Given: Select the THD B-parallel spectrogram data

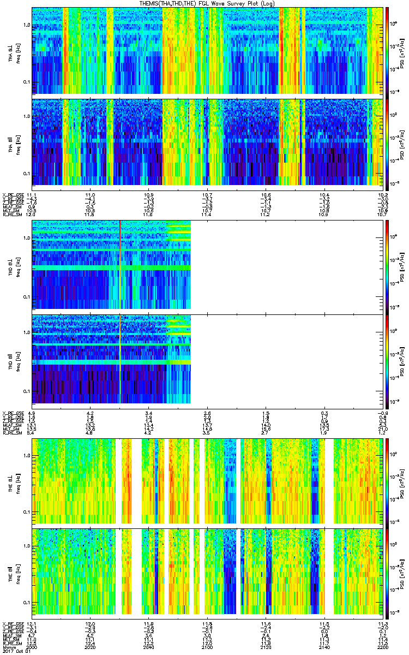Looking at the screenshot, I should tap(111, 359).
